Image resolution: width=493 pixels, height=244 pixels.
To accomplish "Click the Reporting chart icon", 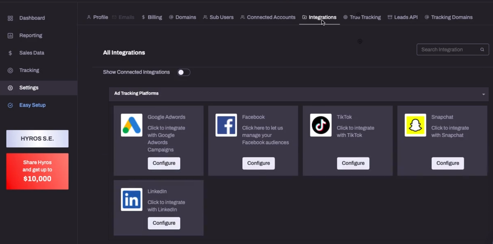I will tap(10, 36).
